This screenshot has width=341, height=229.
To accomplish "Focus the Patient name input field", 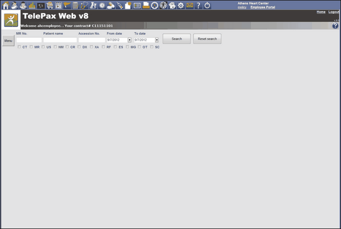I will [60, 40].
